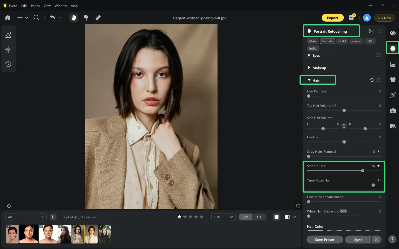Select the healing bandage tool
This screenshot has height=249, width=399.
[98, 18]
